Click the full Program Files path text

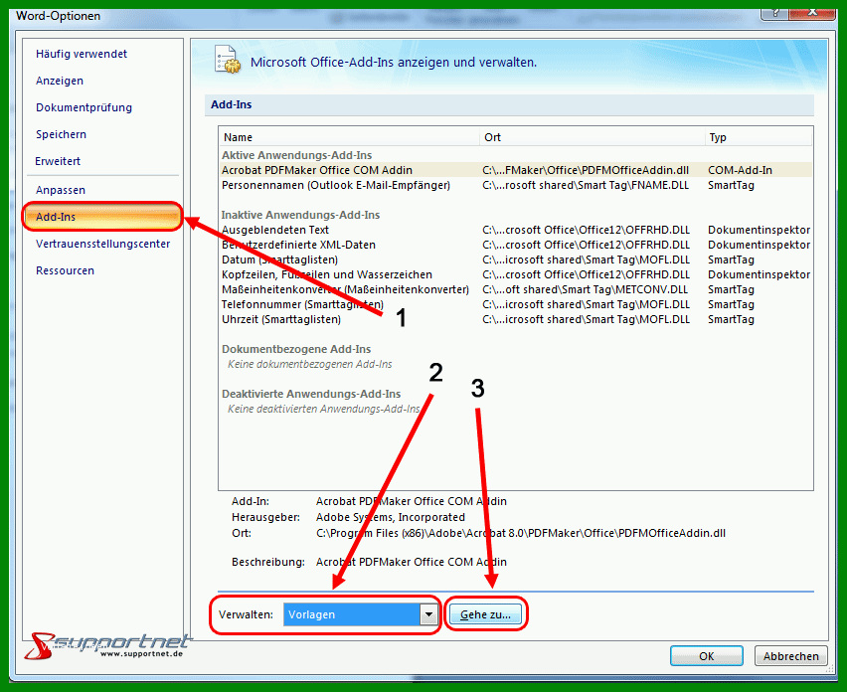520,533
